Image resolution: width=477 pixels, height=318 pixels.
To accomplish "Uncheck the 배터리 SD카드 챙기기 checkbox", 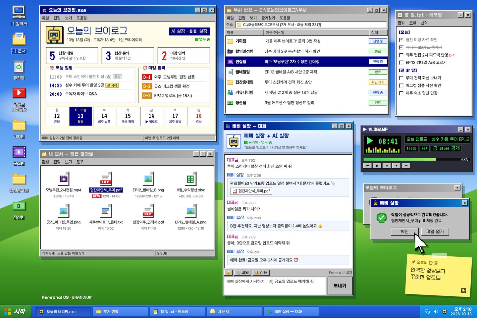I will pyautogui.click(x=401, y=47).
